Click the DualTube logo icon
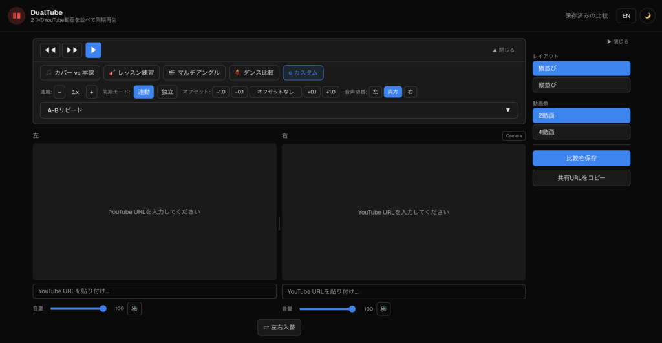 17,15
